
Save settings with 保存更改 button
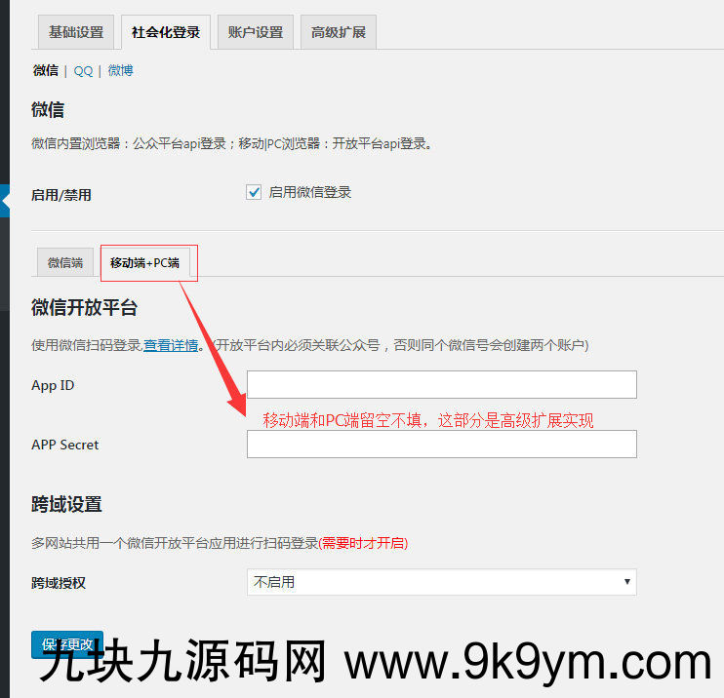[x=67, y=644]
